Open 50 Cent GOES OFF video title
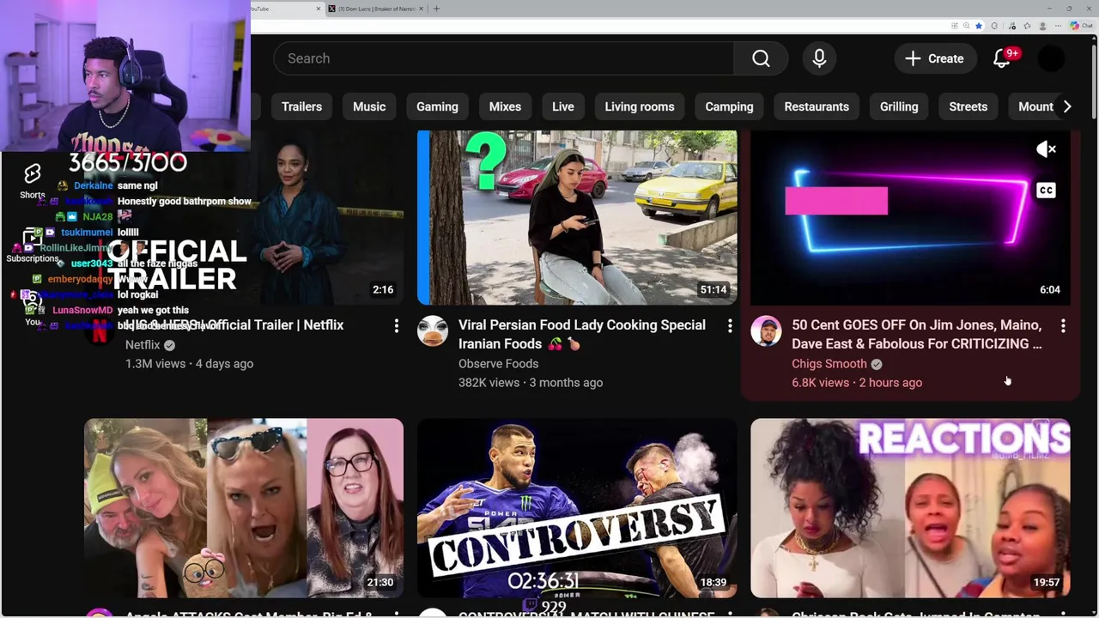 (917, 334)
